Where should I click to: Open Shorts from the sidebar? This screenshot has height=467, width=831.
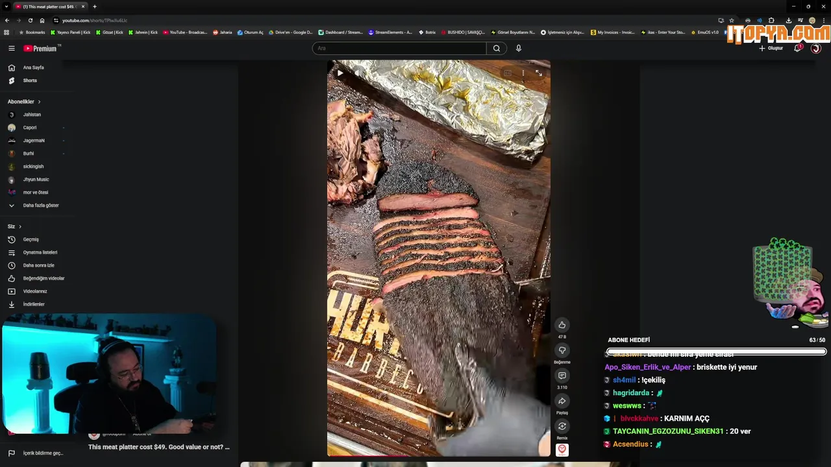coord(30,80)
